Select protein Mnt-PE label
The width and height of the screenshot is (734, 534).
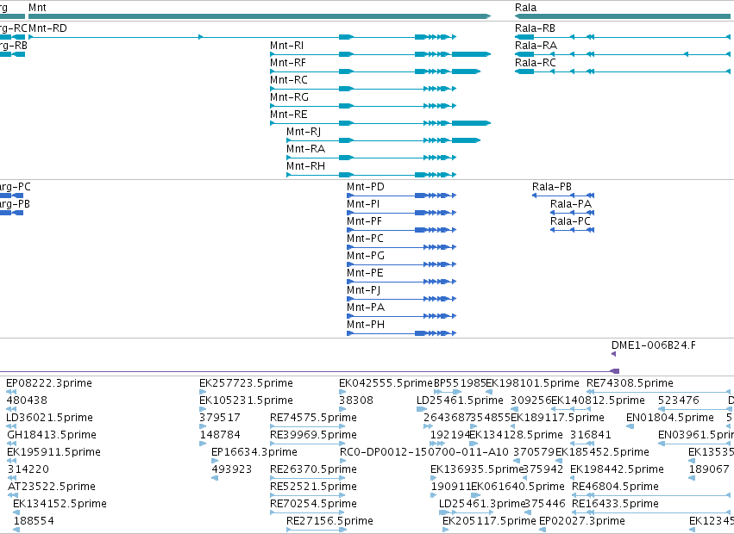[365, 273]
